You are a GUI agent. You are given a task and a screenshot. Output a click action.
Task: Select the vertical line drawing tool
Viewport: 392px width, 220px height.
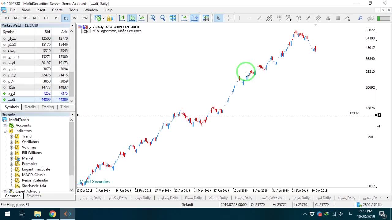pyautogui.click(x=240, y=18)
